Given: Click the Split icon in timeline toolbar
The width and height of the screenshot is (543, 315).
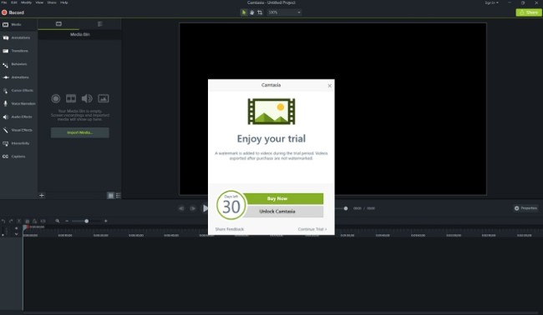Looking at the screenshot, I should click(43, 221).
